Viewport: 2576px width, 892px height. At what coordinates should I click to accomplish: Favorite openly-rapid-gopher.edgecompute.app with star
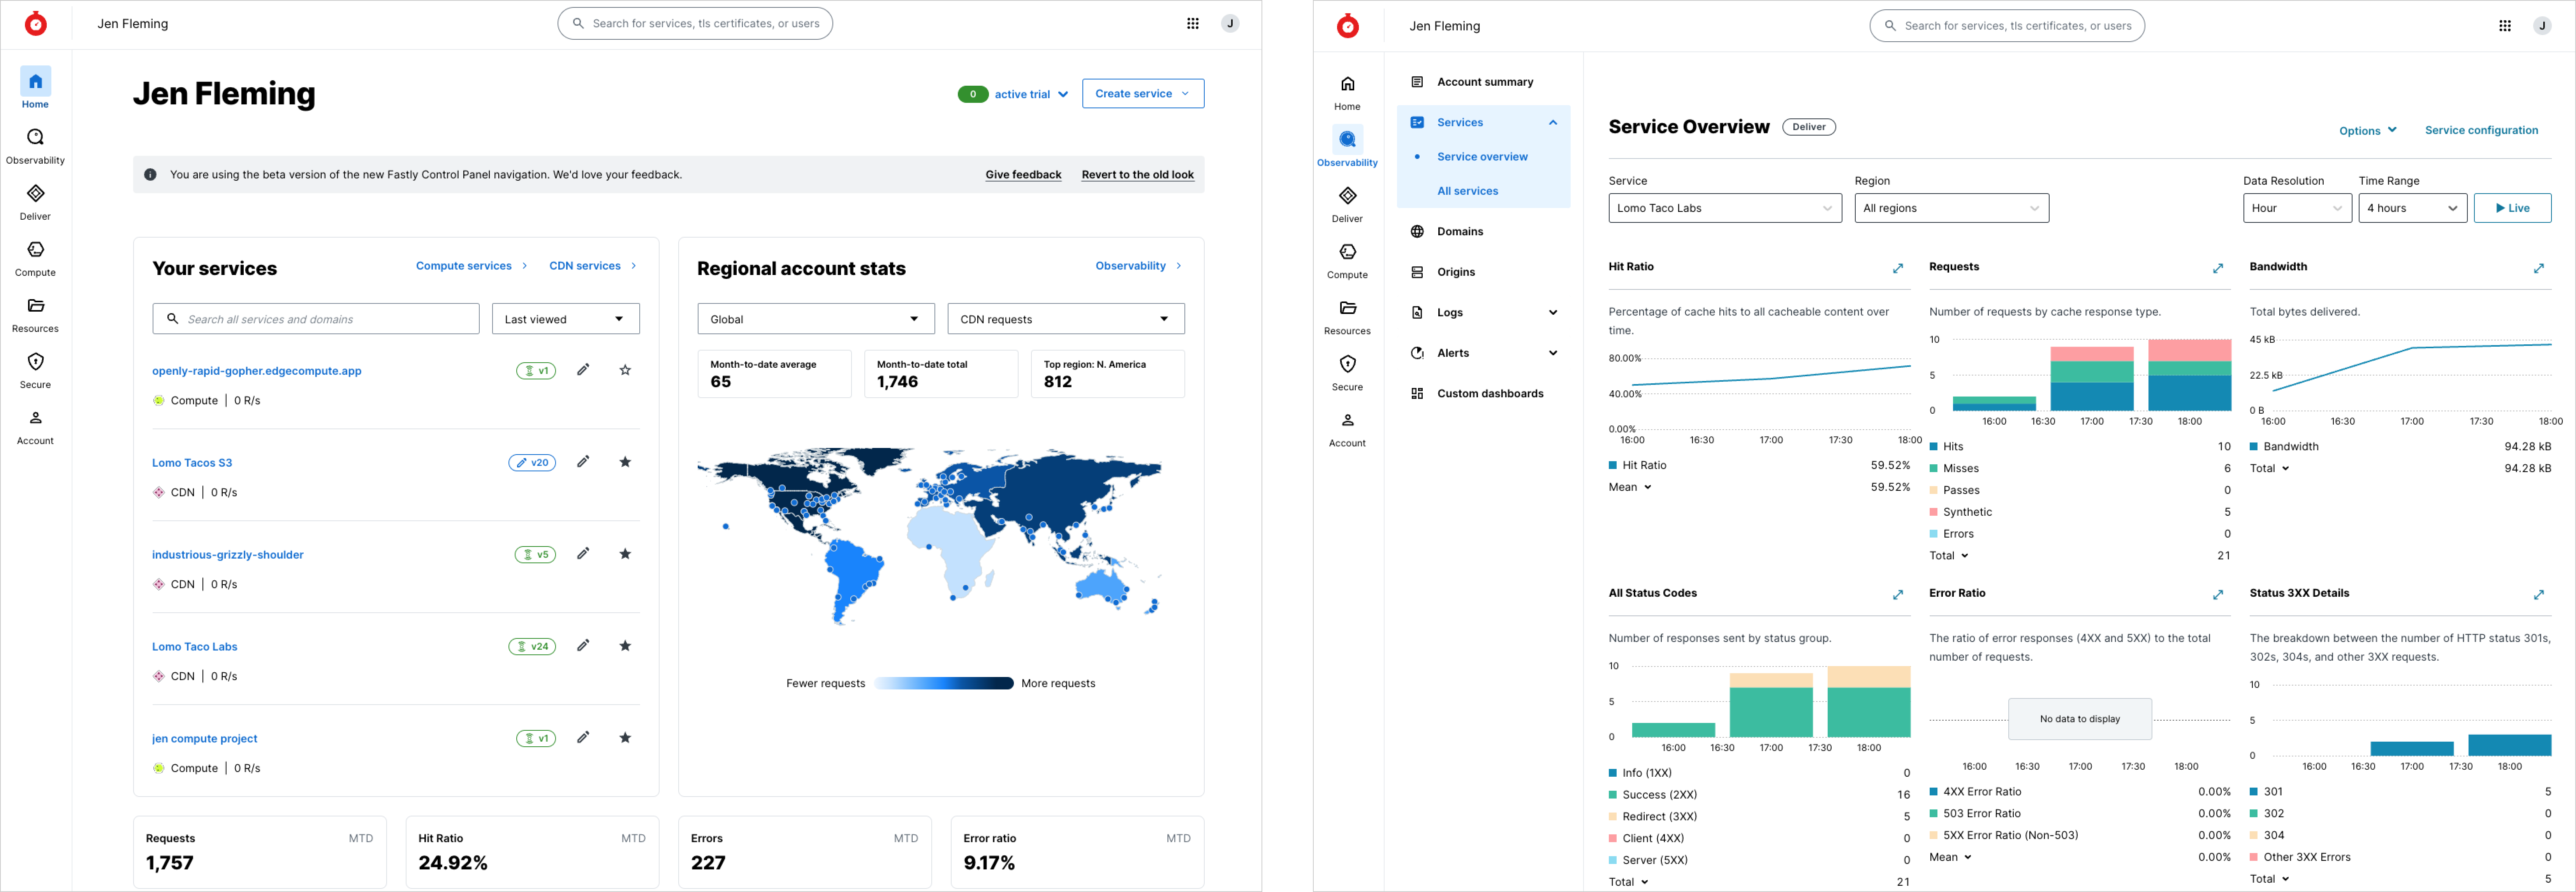pyautogui.click(x=625, y=370)
